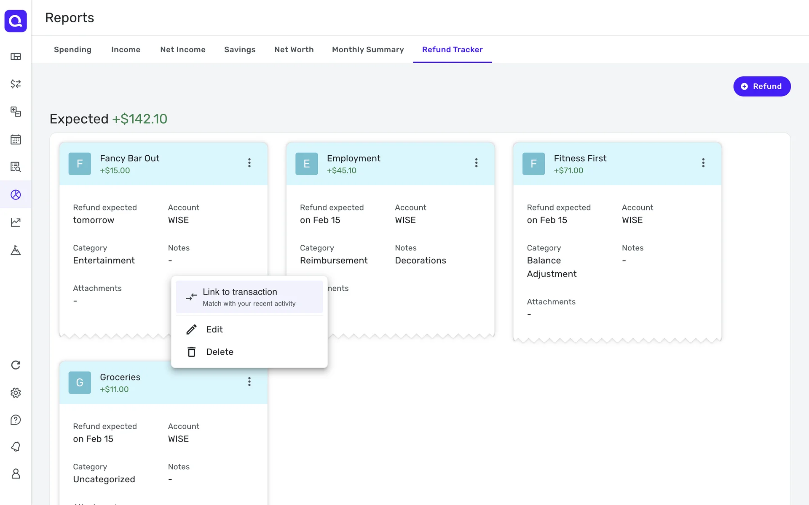Open the calendar icon in sidebar
Image resolution: width=809 pixels, height=505 pixels.
(x=16, y=139)
